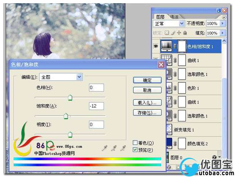Screen dimensions: 235x178
Task: Click the 确定 button
Action: 147,80
